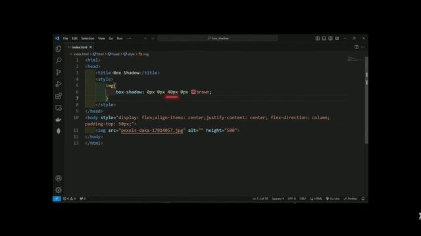The width and height of the screenshot is (421, 236).
Task: Open the View menu
Action: [x=101, y=39]
